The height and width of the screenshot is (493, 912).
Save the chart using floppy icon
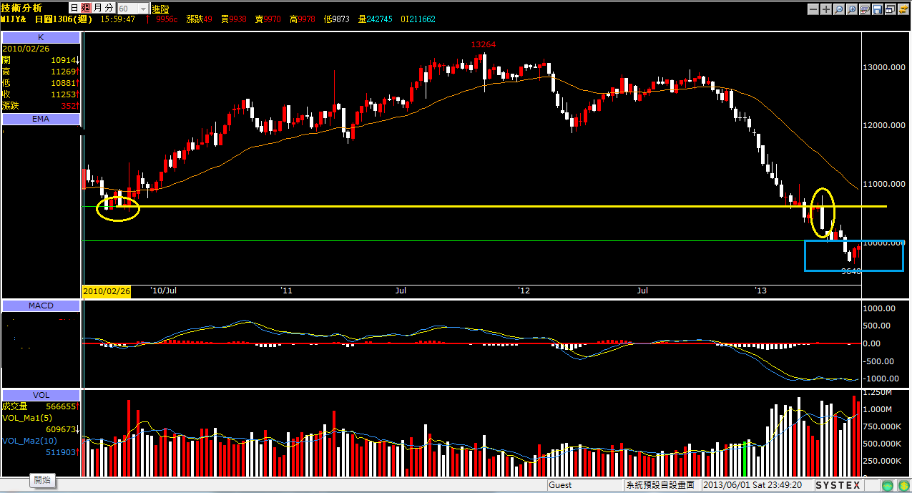[x=878, y=9]
